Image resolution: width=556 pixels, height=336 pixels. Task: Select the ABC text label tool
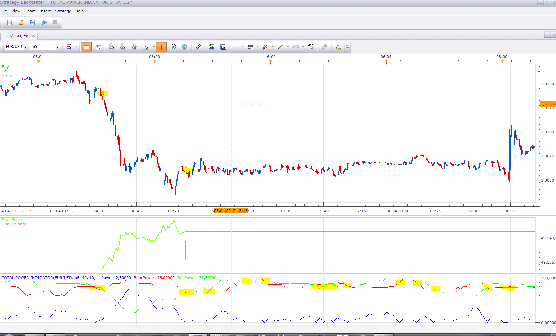[311, 47]
